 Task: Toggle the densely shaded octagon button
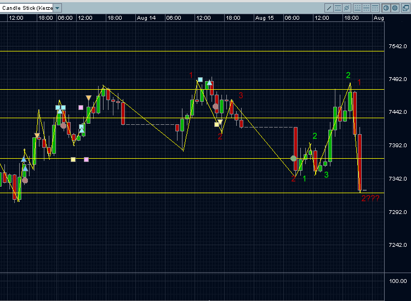395,8
